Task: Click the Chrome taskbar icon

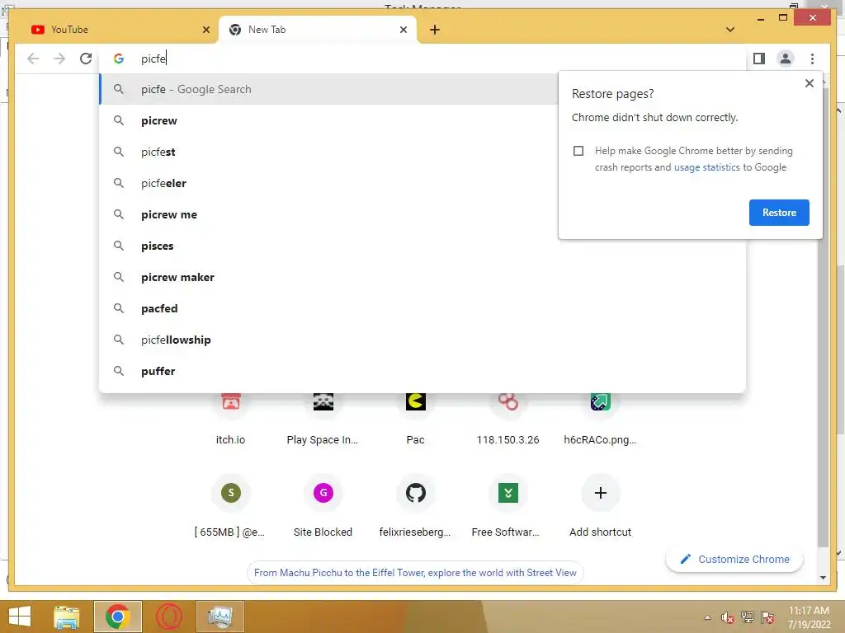Action: tap(118, 617)
